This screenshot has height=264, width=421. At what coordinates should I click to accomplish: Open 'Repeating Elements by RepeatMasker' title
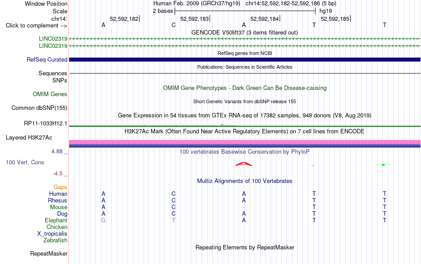(x=245, y=247)
